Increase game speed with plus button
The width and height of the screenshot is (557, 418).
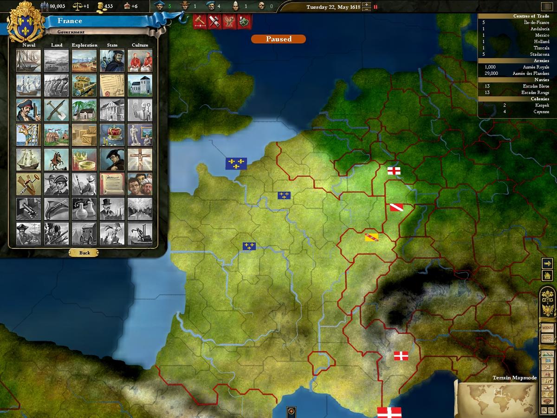367,5
